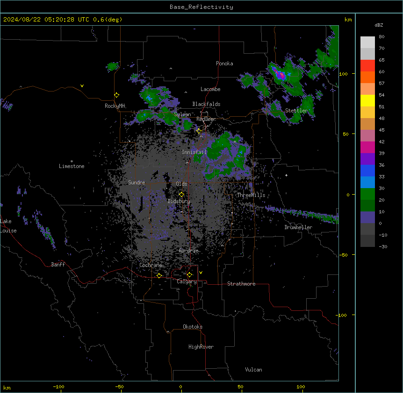Screen dimensions: 403x393
Task: Click the -100 tick on horizontal km axis
Action: (58, 387)
